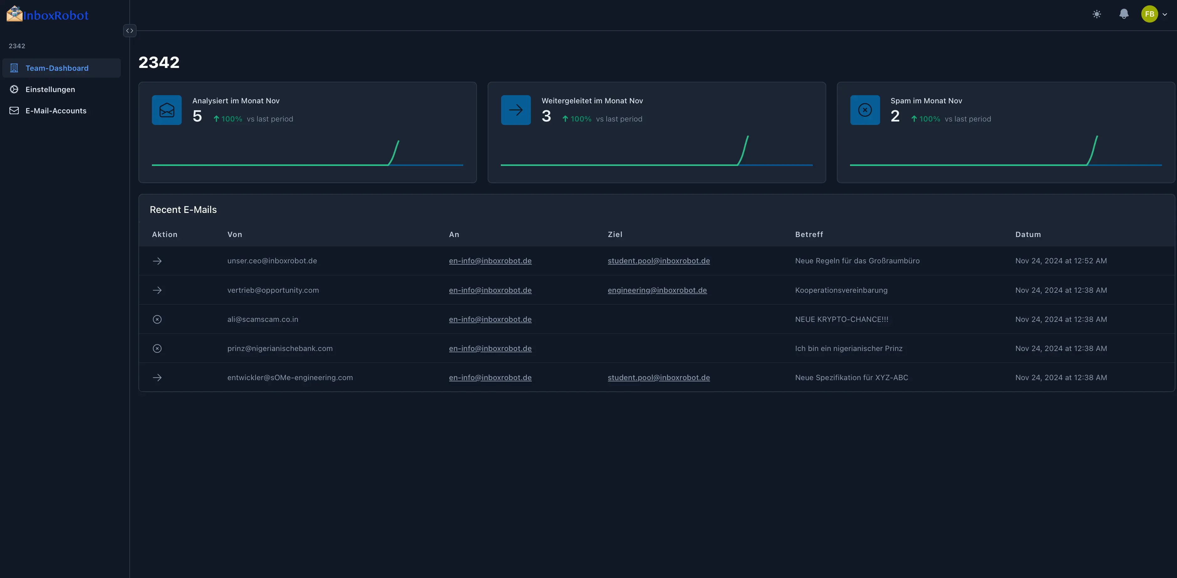The image size is (1177, 578).
Task: Open student.pool link in XYZ-ABC row
Action: (659, 378)
